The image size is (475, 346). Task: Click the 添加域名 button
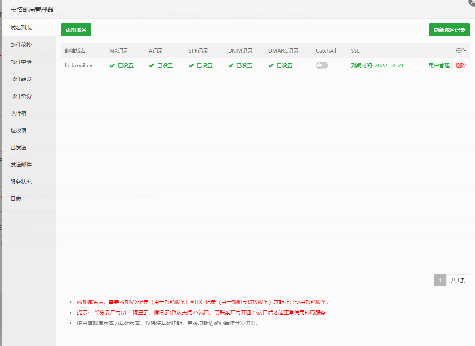point(76,30)
